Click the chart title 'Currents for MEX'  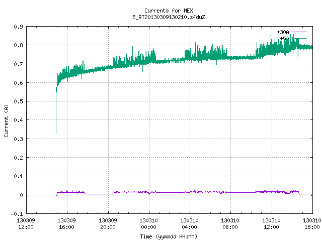click(x=169, y=11)
